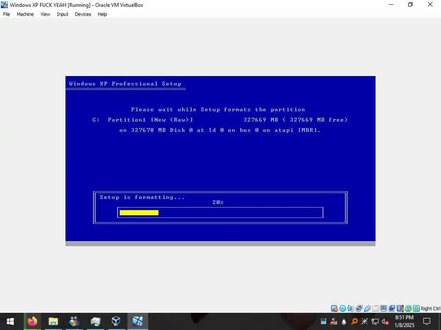Click the 'on 327678 MB Disk 0' line
The image size is (441, 330).
click(x=220, y=130)
